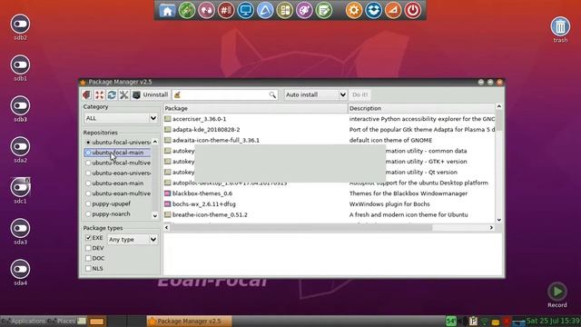Select ubuntu-eoan-universe repository radio
Screen dimensions: 581x327
[88, 173]
